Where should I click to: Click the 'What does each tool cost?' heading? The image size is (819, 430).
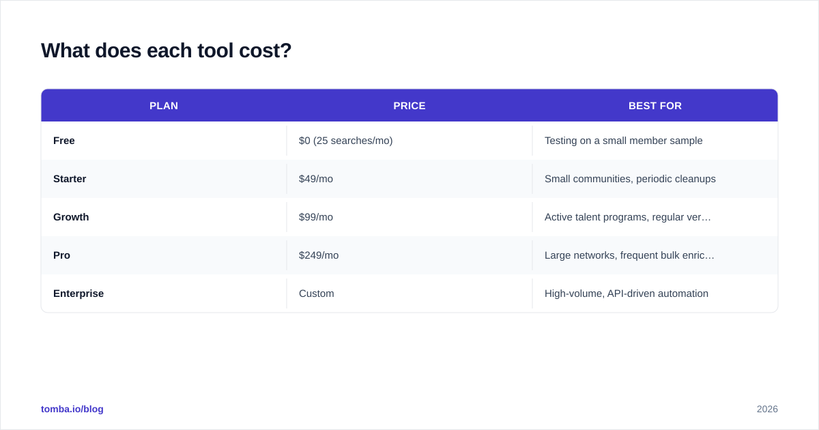(x=166, y=51)
